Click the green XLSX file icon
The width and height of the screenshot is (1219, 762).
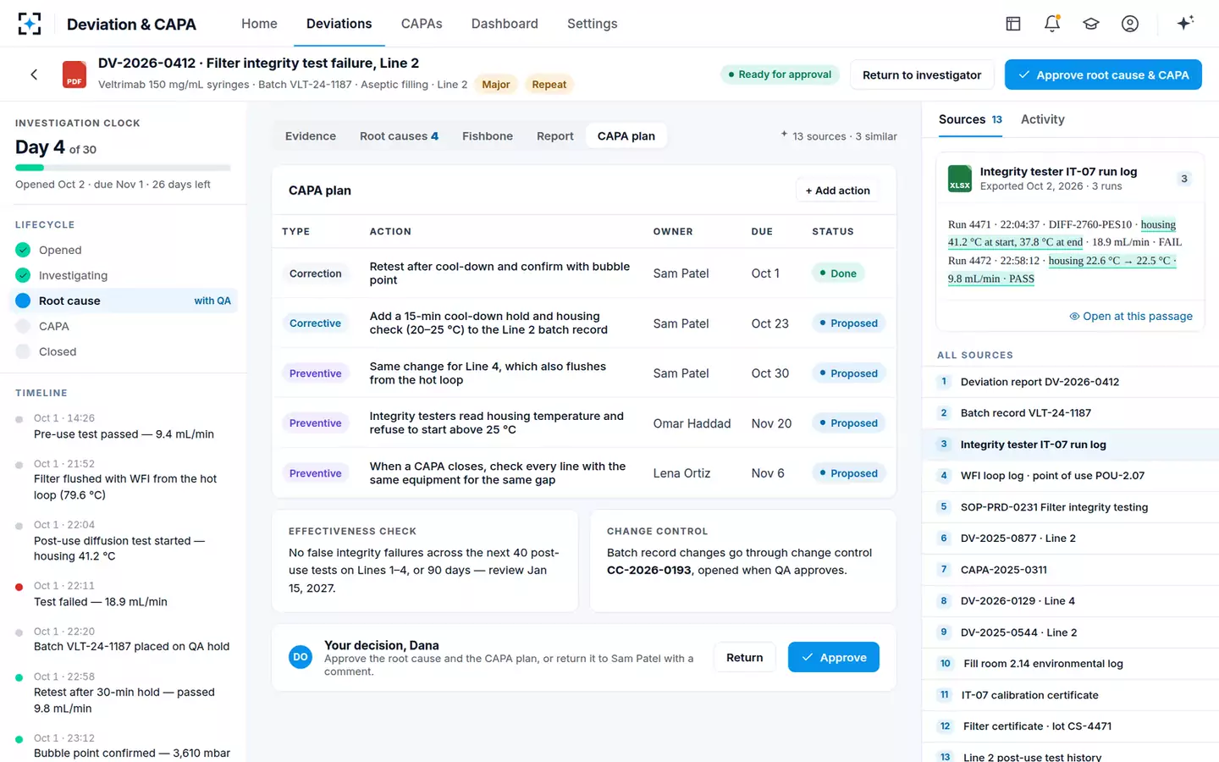pos(960,179)
